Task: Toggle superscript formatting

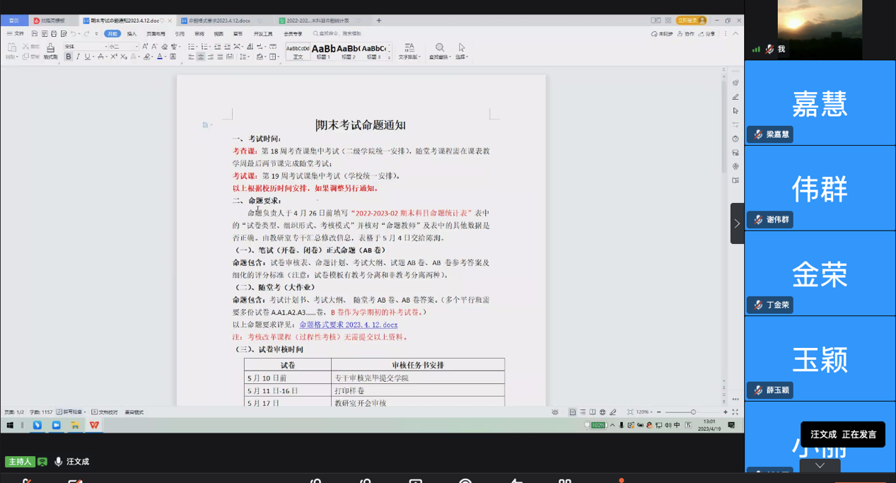Action: coord(113,57)
